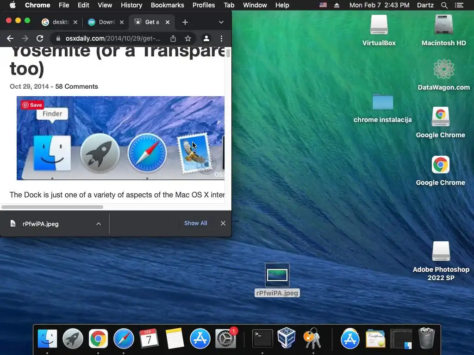Open Google Chrome in the Dock
This screenshot has height=355, width=474.
[98, 338]
